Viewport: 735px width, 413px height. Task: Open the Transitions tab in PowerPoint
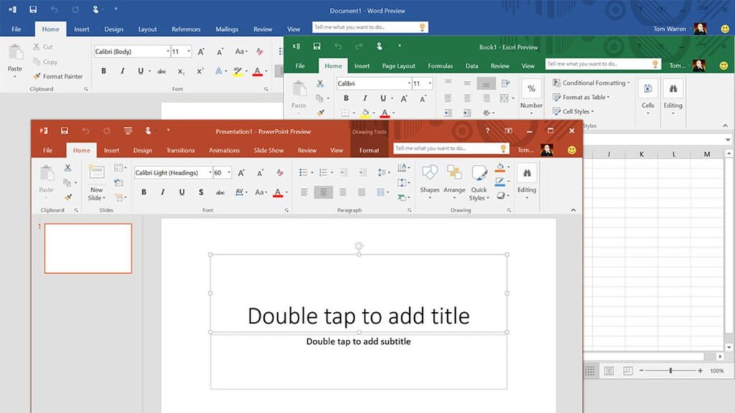tap(180, 151)
